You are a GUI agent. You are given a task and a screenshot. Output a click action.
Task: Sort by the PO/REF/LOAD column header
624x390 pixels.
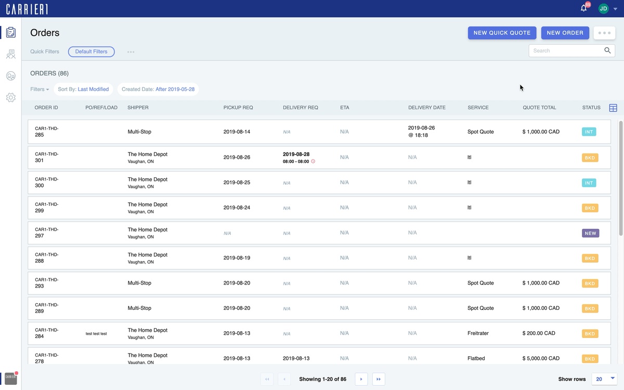[x=101, y=108]
